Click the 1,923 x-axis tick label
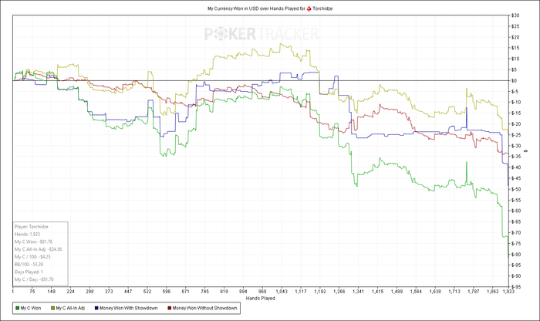Image resolution: width=540 pixels, height=321 pixels. tap(508, 292)
